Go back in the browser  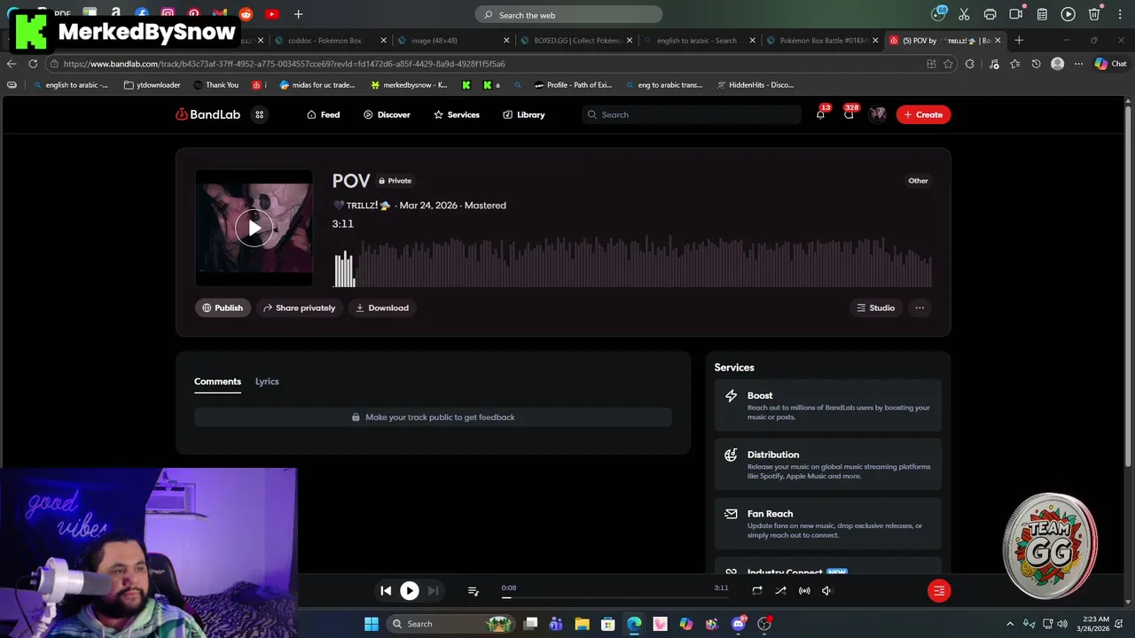(x=12, y=64)
